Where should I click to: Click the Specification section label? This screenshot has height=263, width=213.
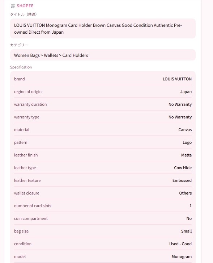pyautogui.click(x=21, y=67)
